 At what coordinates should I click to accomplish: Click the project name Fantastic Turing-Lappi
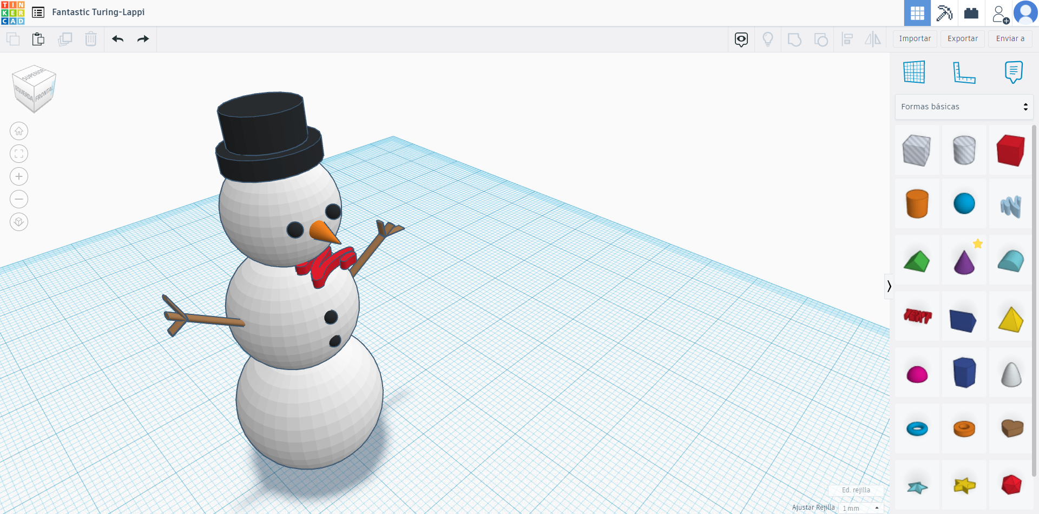(x=98, y=12)
